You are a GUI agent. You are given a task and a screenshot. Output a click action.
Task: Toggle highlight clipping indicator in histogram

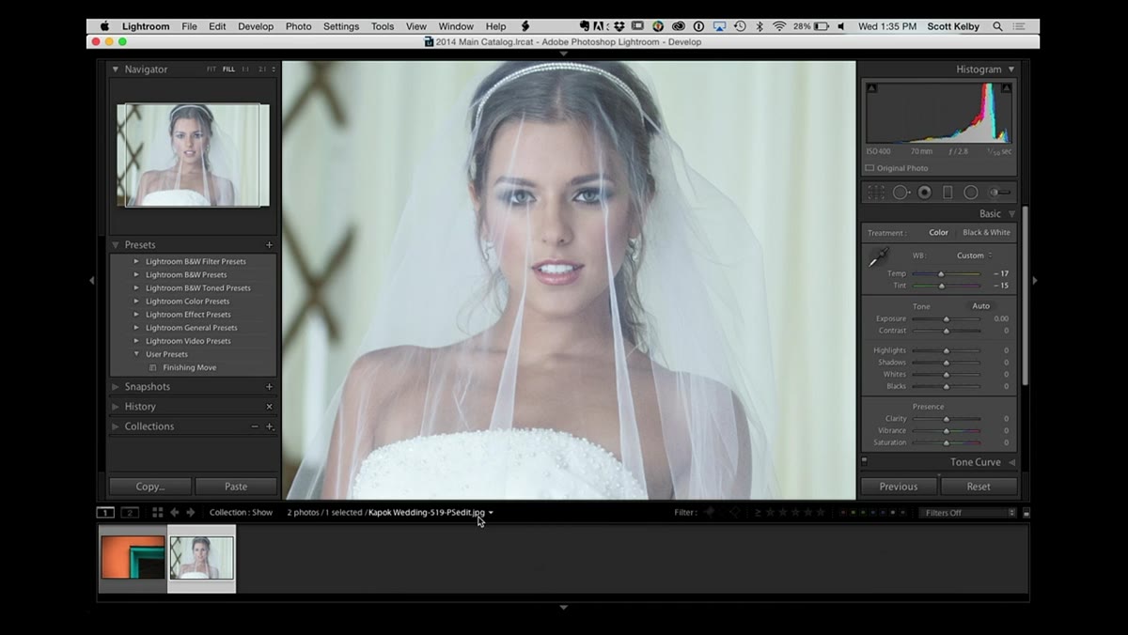tap(1007, 88)
